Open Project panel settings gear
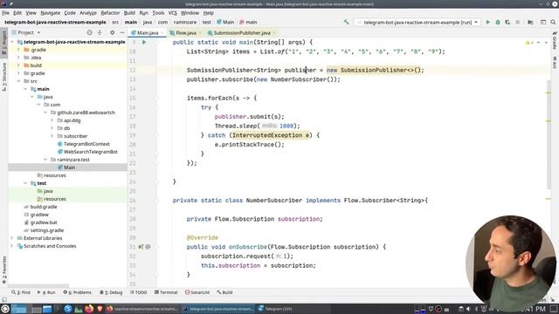 pyautogui.click(x=113, y=32)
